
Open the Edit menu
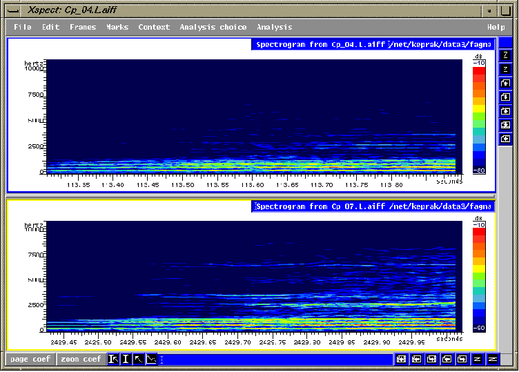click(50, 27)
